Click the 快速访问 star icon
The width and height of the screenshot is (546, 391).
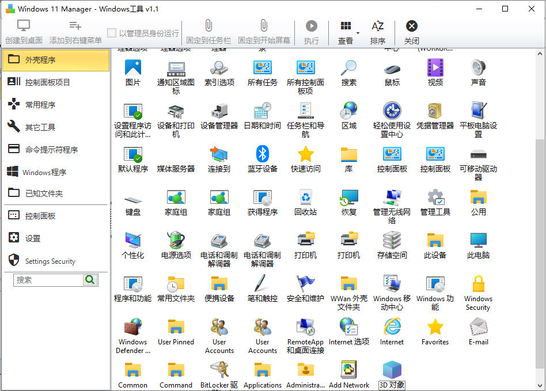305,154
